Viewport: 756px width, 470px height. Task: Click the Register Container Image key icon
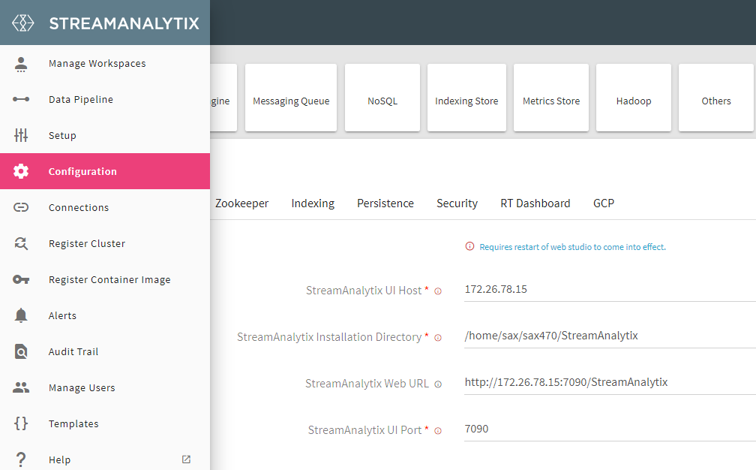21,279
